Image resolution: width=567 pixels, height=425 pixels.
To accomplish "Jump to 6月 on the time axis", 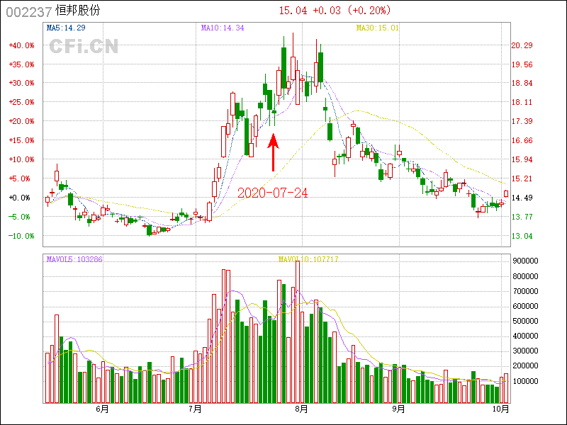I will coord(102,409).
